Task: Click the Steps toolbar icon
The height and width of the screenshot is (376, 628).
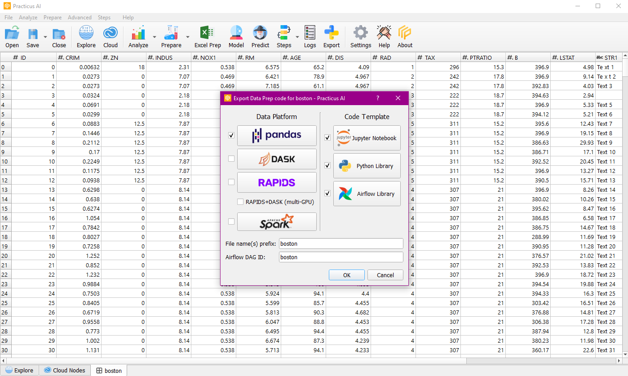Action: coord(284,37)
